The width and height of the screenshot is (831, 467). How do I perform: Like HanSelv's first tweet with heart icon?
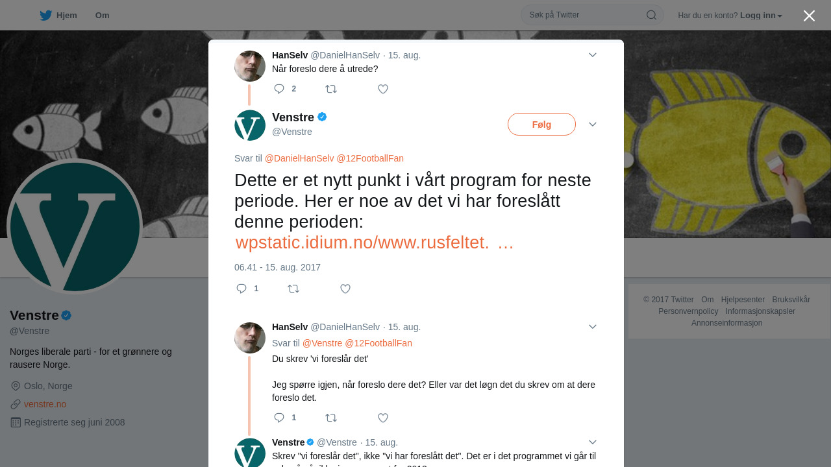point(383,89)
